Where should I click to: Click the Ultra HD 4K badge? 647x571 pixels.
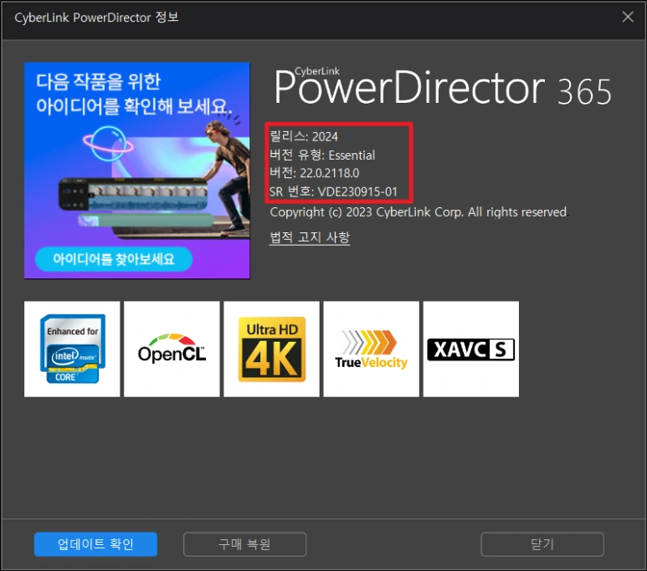(x=271, y=349)
